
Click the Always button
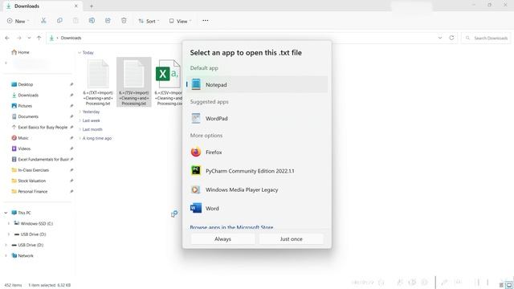coord(223,239)
